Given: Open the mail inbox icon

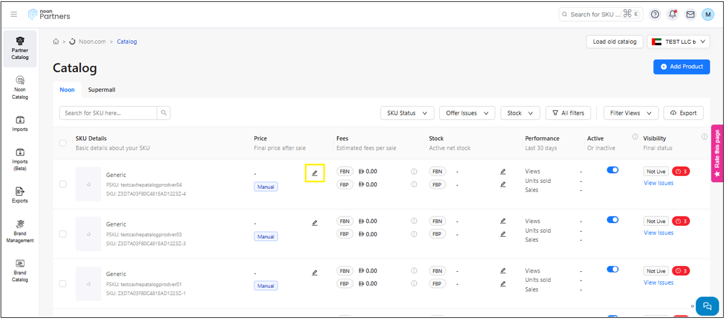Looking at the screenshot, I should tap(690, 15).
